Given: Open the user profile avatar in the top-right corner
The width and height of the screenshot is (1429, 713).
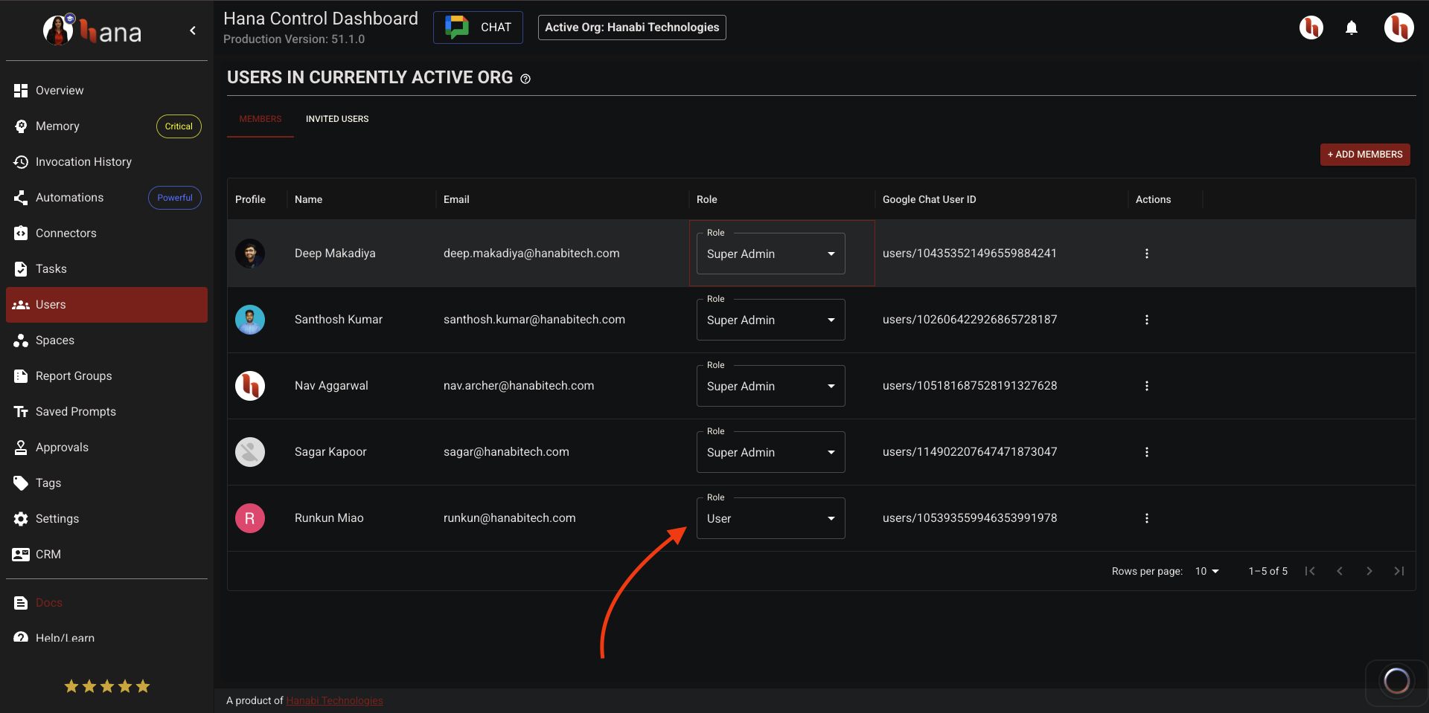Looking at the screenshot, I should [1398, 28].
